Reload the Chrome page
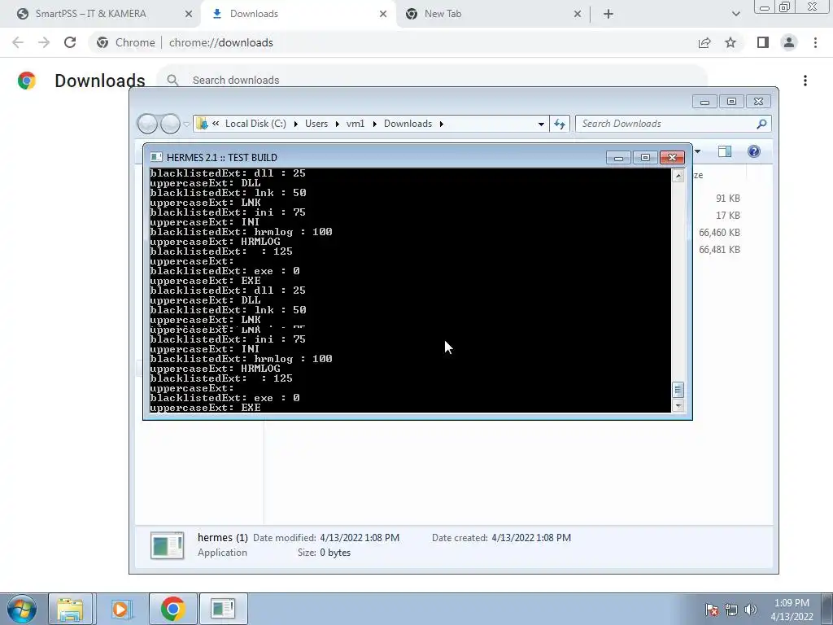This screenshot has width=833, height=625. [x=70, y=42]
